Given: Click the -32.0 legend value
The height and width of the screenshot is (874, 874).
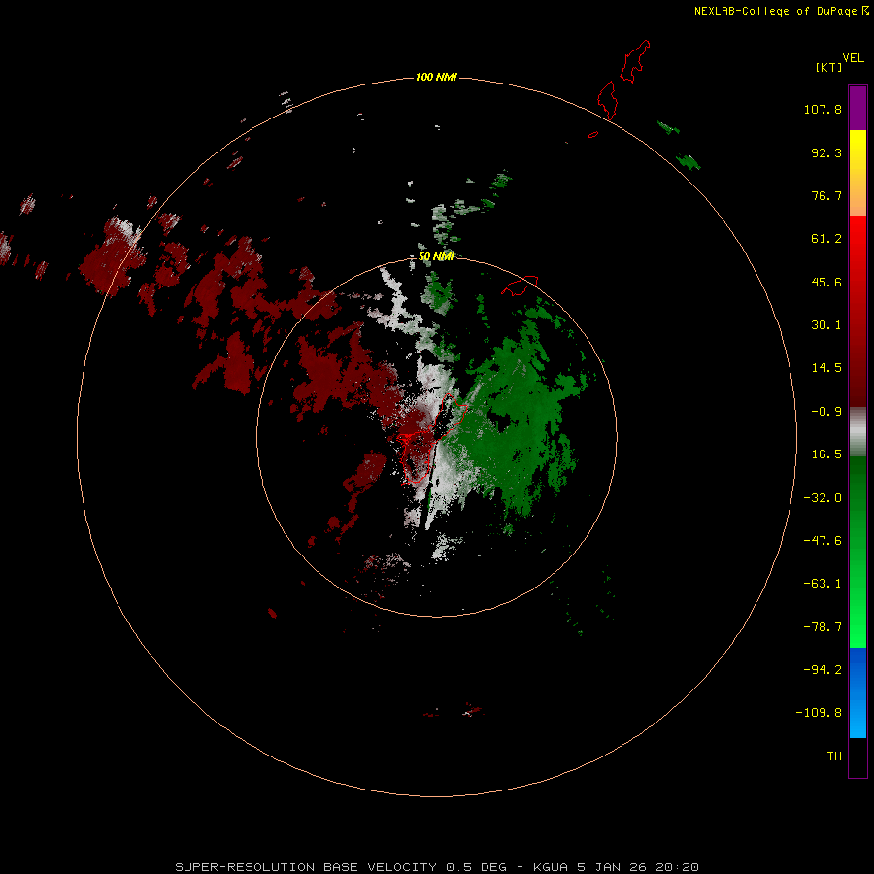Looking at the screenshot, I should coord(823,498).
